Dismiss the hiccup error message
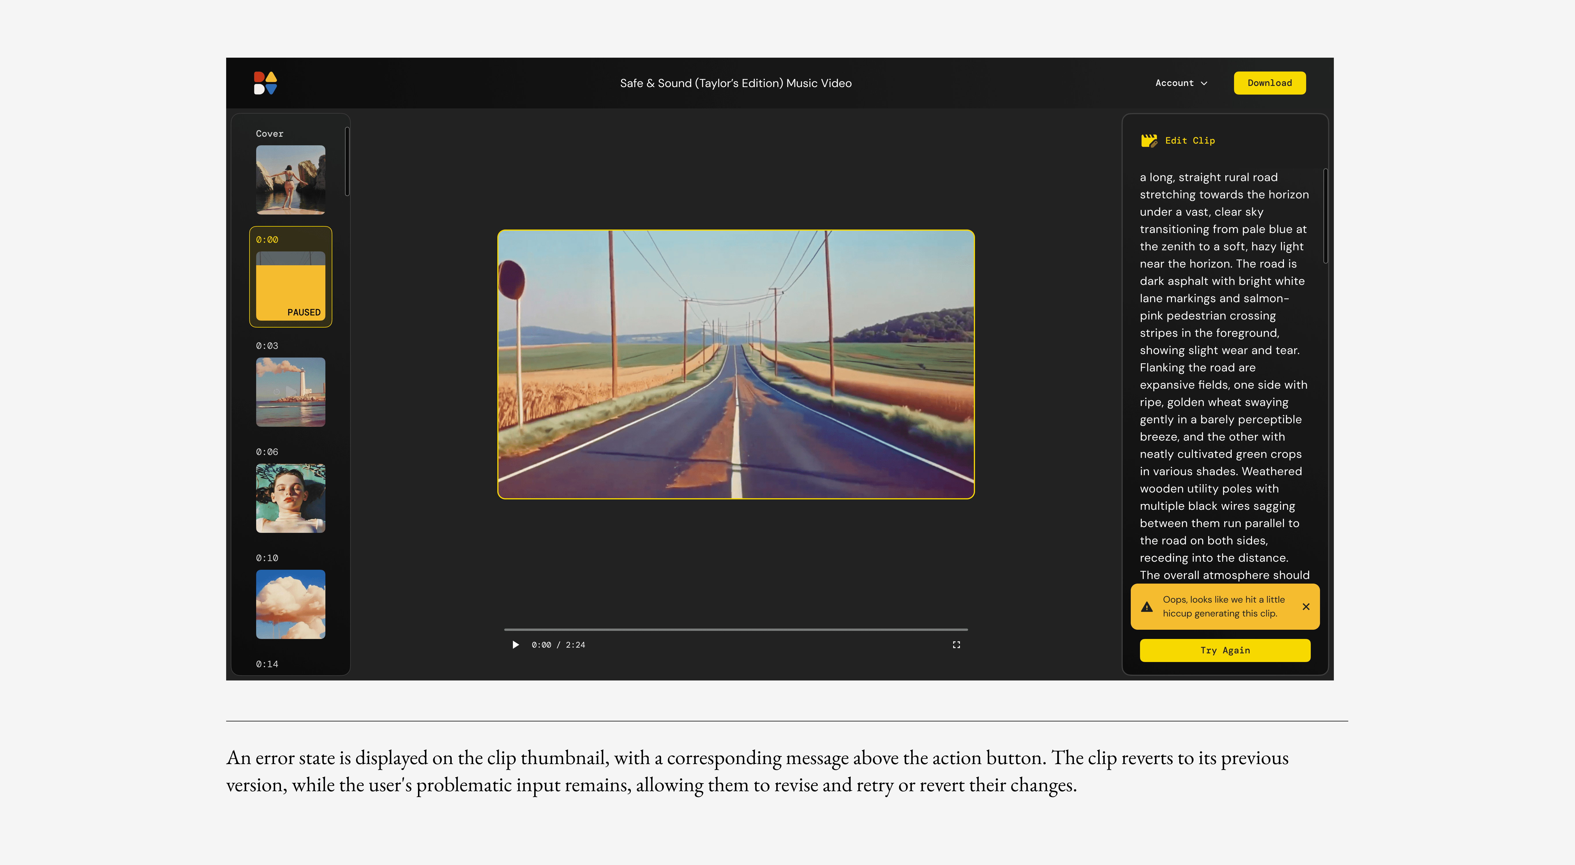This screenshot has width=1575, height=865. 1306,606
